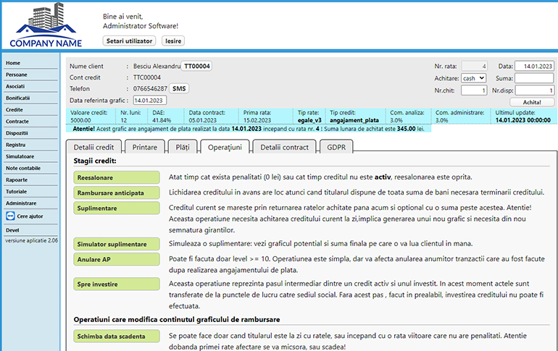Click the Suplimentare button
558x351 pixels.
(x=117, y=208)
